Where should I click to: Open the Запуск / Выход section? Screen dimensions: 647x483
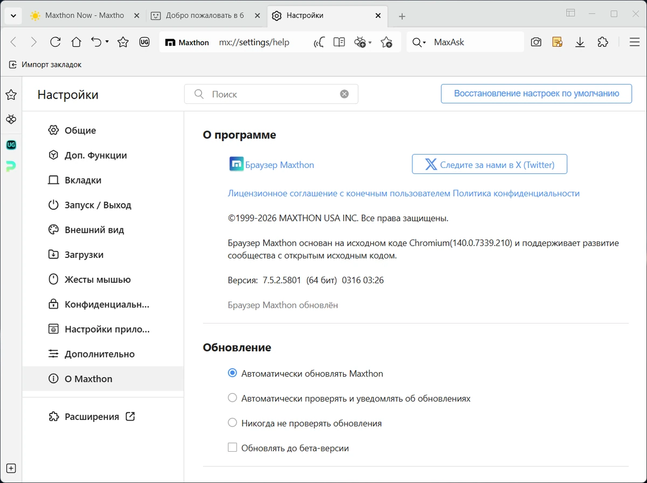(x=103, y=205)
